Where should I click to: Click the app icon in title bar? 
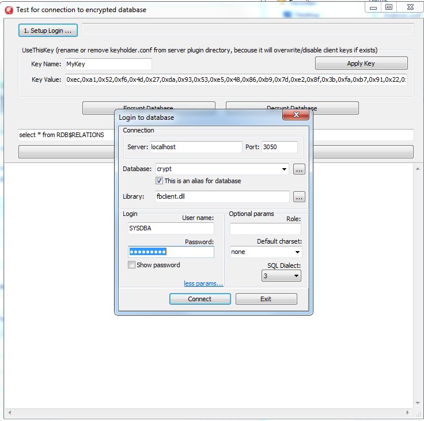(x=9, y=10)
